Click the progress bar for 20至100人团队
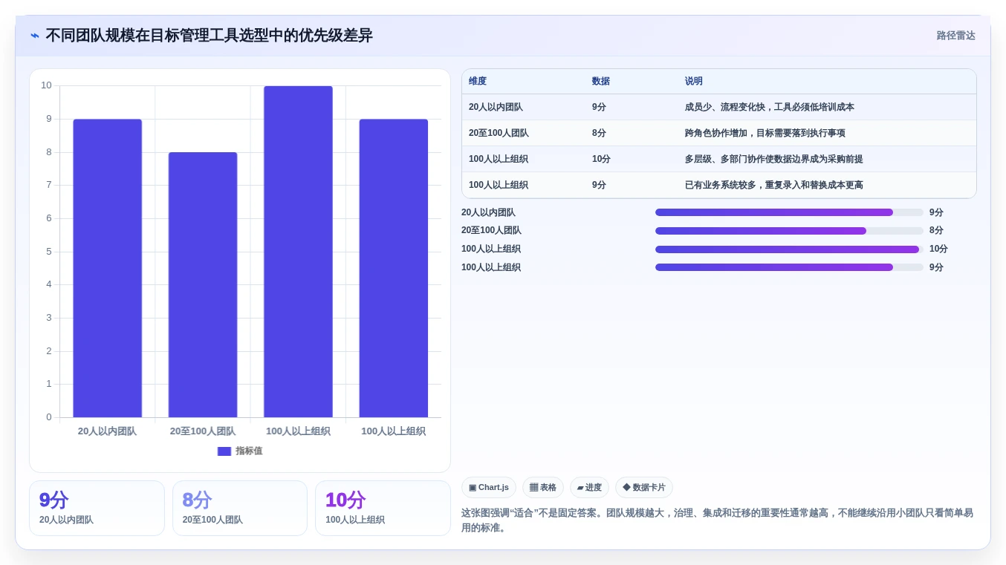The height and width of the screenshot is (565, 1006). 789,231
